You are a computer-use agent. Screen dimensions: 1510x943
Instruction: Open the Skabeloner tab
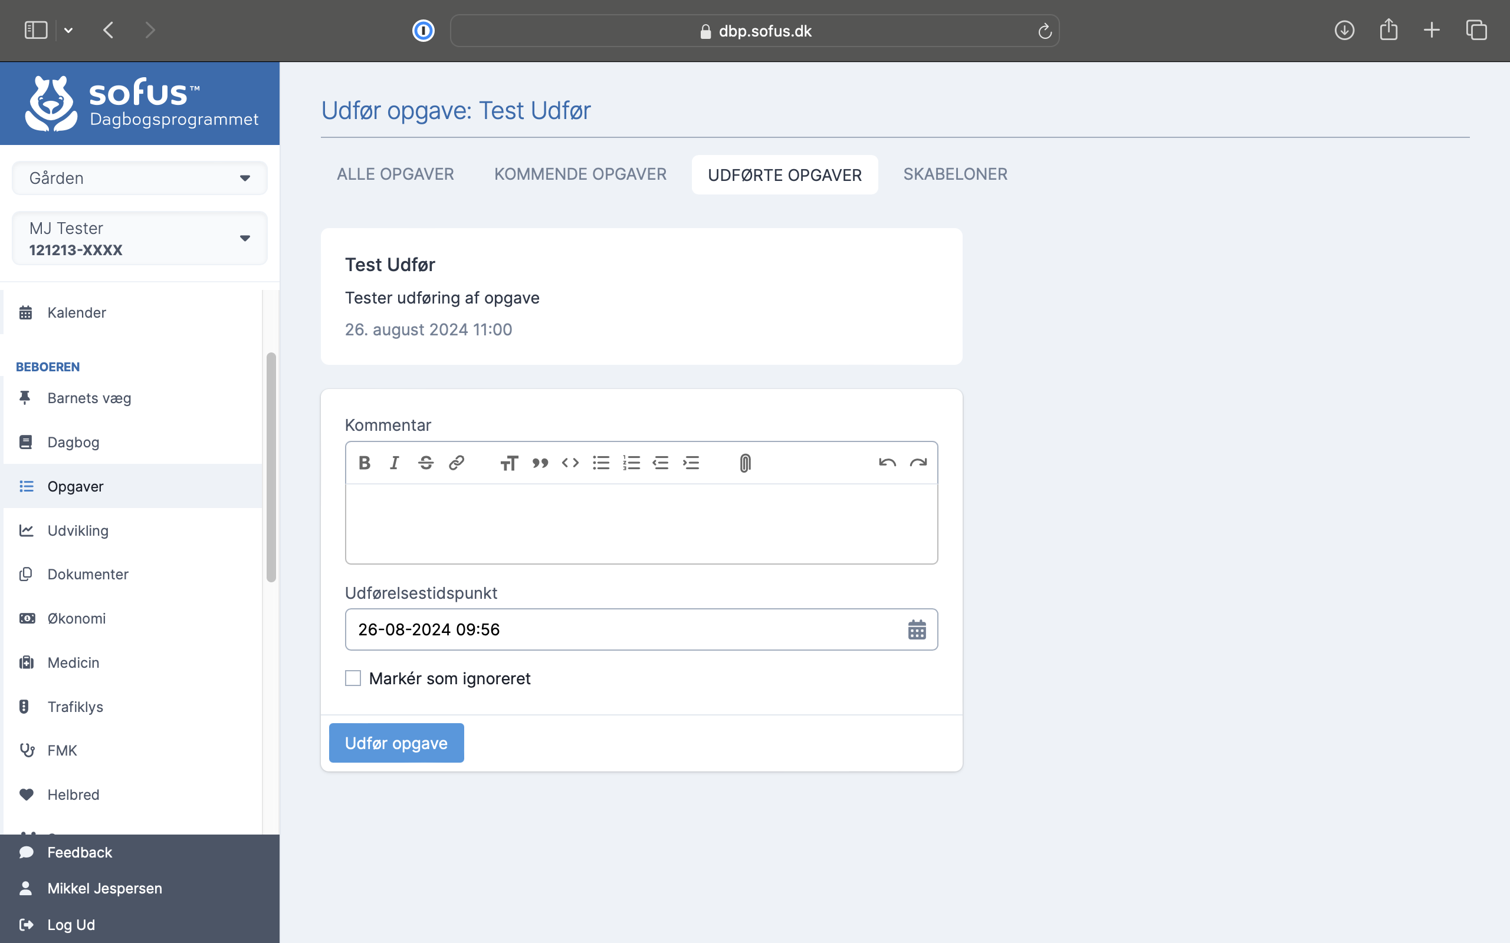point(955,174)
